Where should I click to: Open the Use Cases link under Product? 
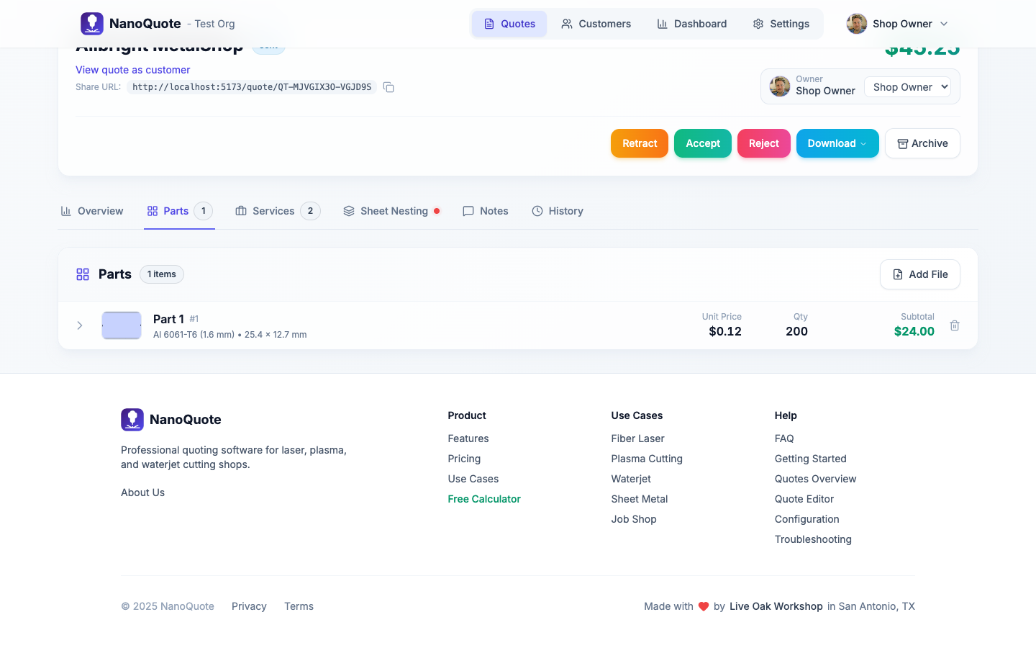[x=473, y=479]
